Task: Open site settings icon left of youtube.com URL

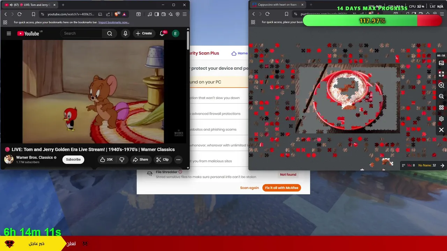Action: pos(42,14)
